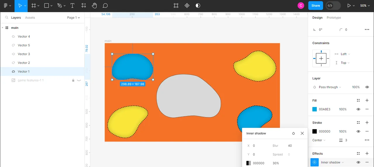Remove the 00A8E3 fill

coord(367,109)
